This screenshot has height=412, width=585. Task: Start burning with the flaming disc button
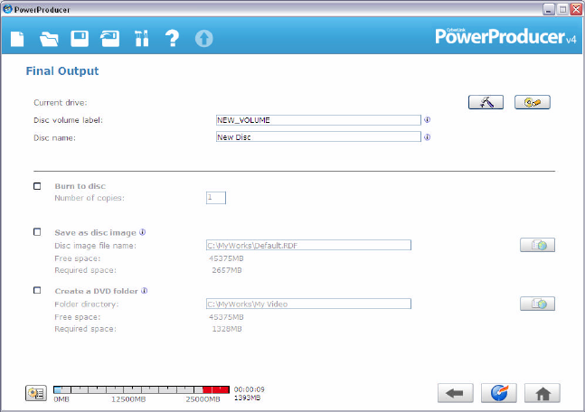(499, 393)
